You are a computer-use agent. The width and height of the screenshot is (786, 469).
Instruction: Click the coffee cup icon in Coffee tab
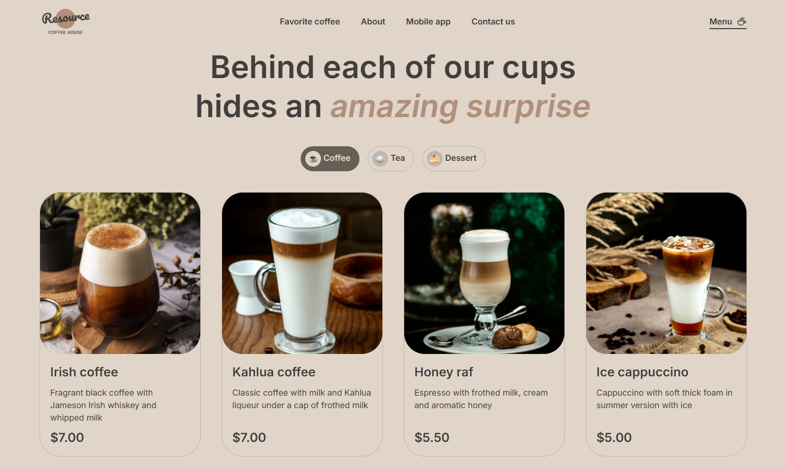313,159
